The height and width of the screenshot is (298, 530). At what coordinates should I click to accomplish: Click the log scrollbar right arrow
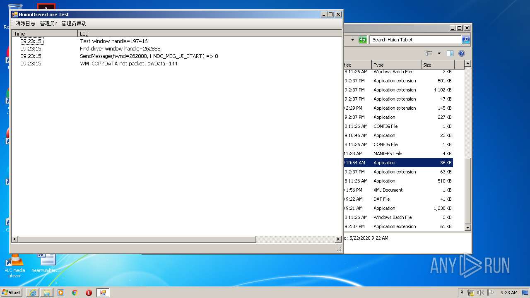338,239
